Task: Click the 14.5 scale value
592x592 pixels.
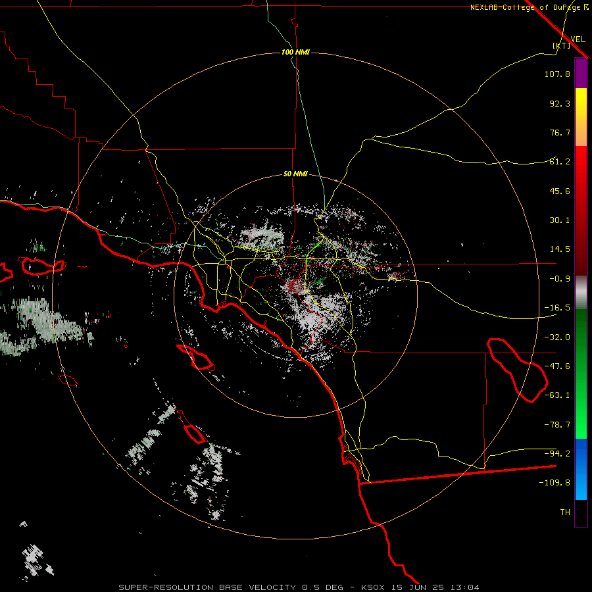Action: [560, 249]
